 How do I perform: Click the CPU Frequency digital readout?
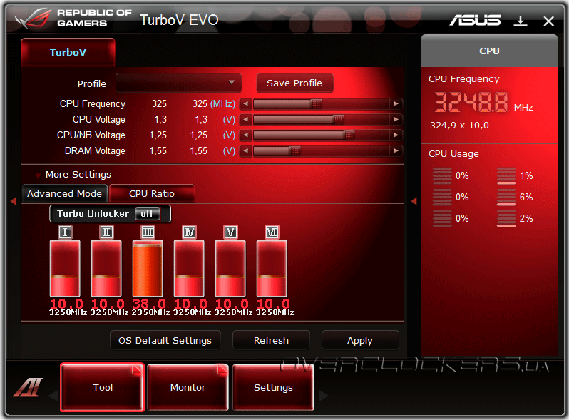471,102
